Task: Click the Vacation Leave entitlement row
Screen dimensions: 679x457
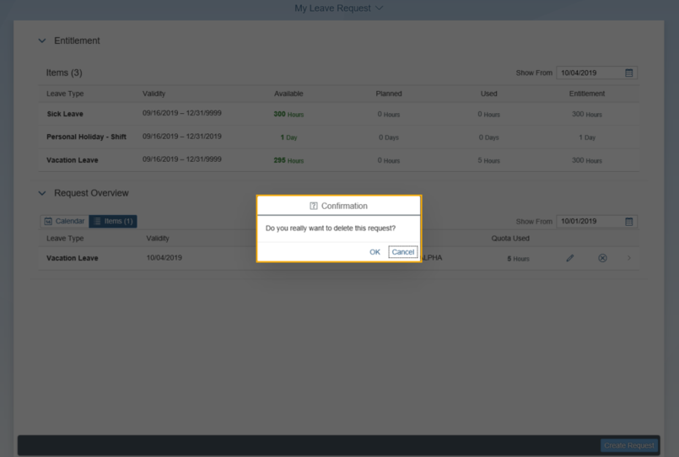Action: [x=73, y=160]
